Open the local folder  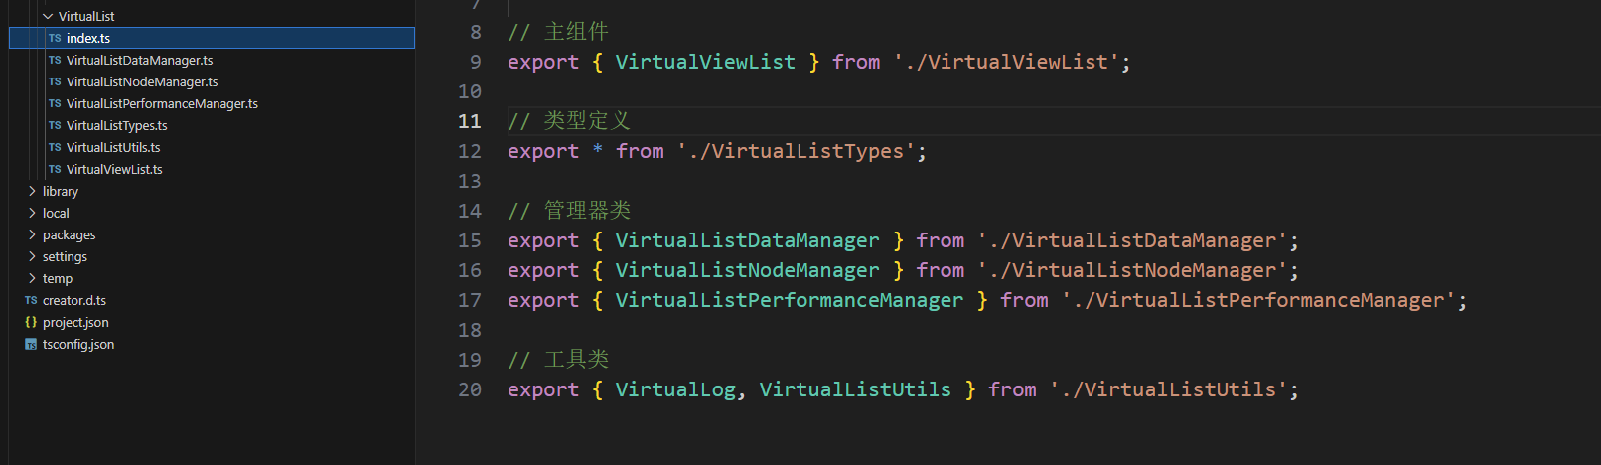pos(56,213)
